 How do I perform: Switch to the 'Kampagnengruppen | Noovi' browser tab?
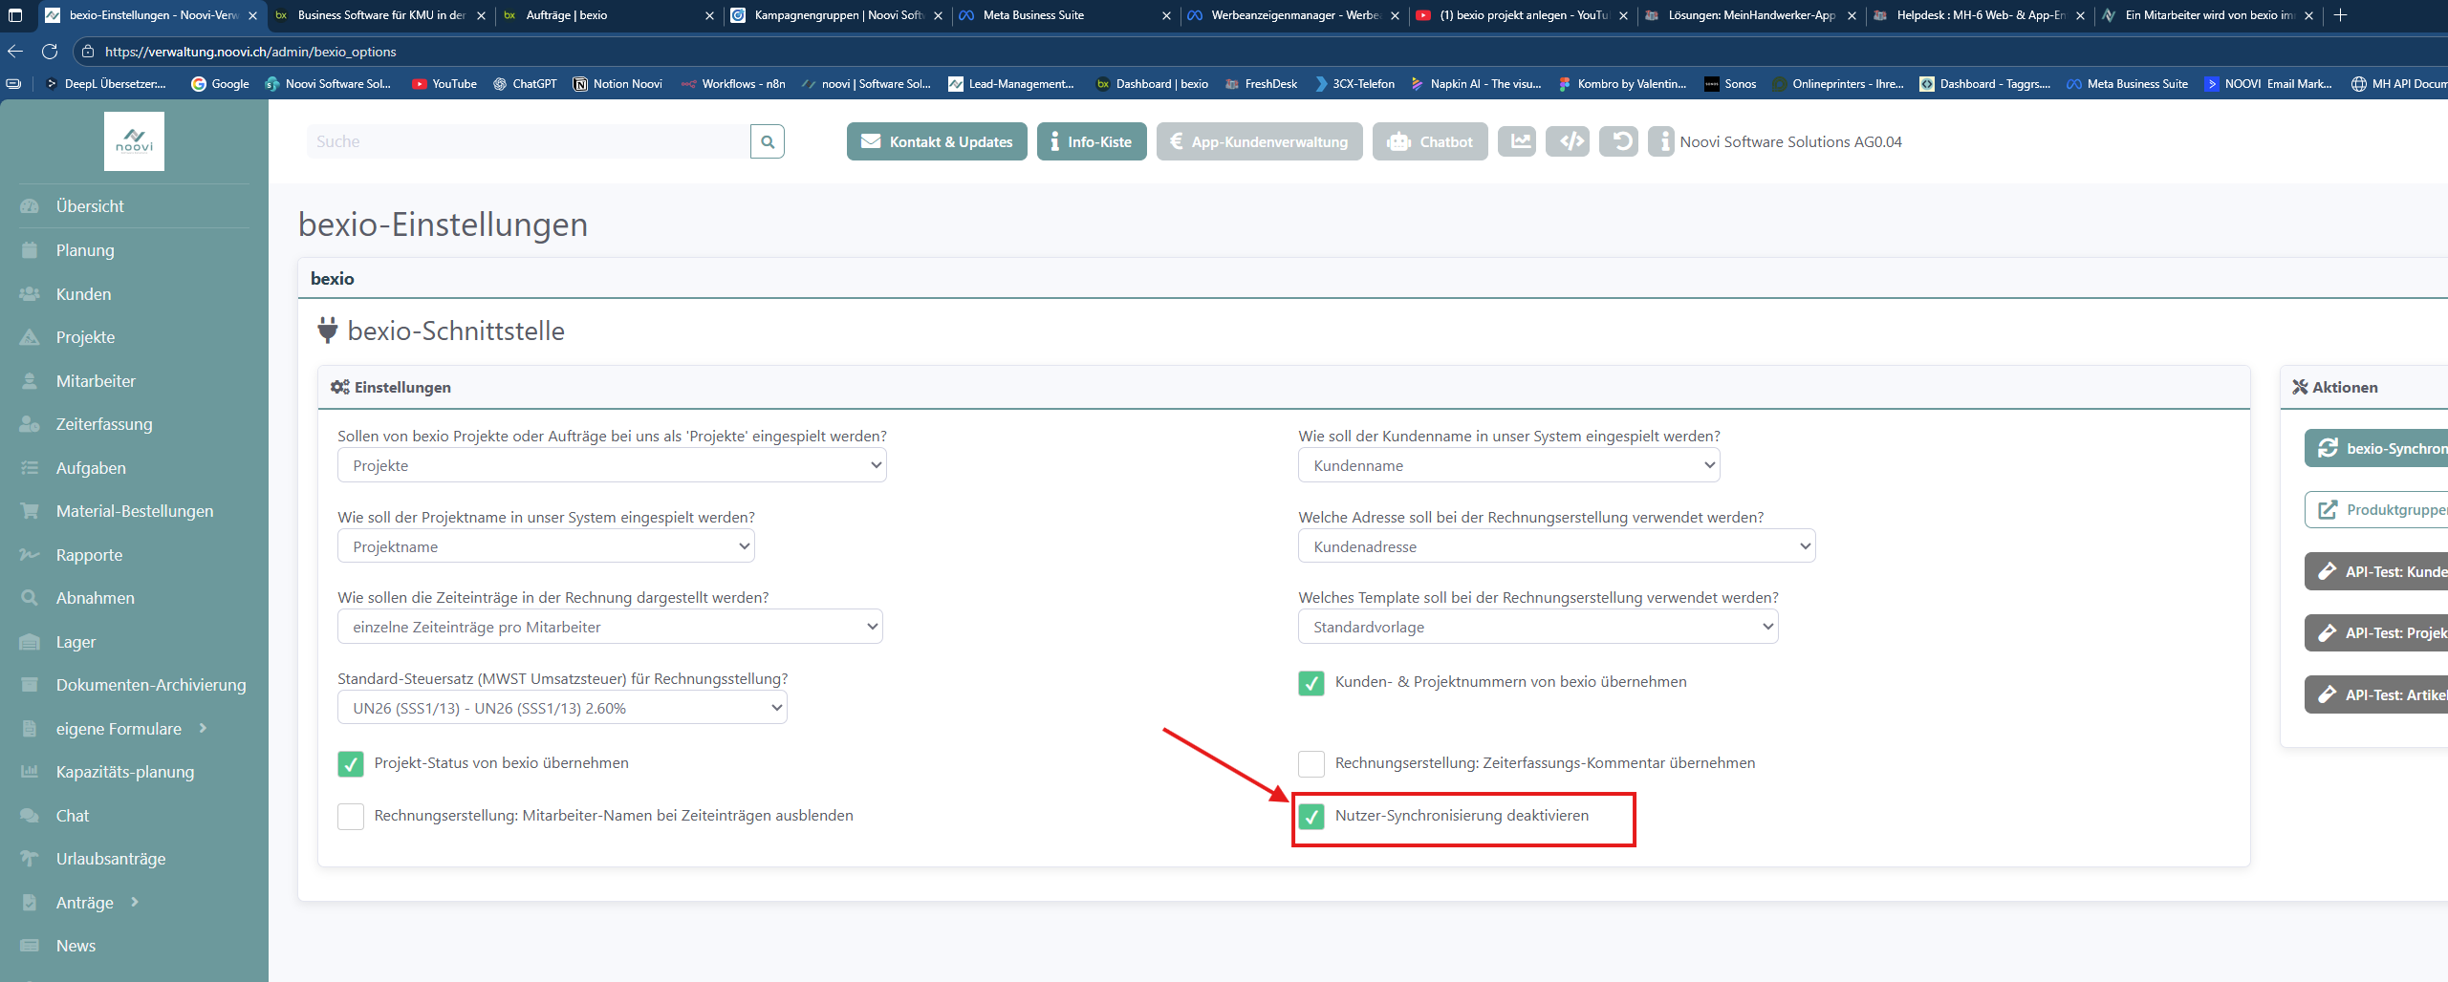(x=836, y=15)
